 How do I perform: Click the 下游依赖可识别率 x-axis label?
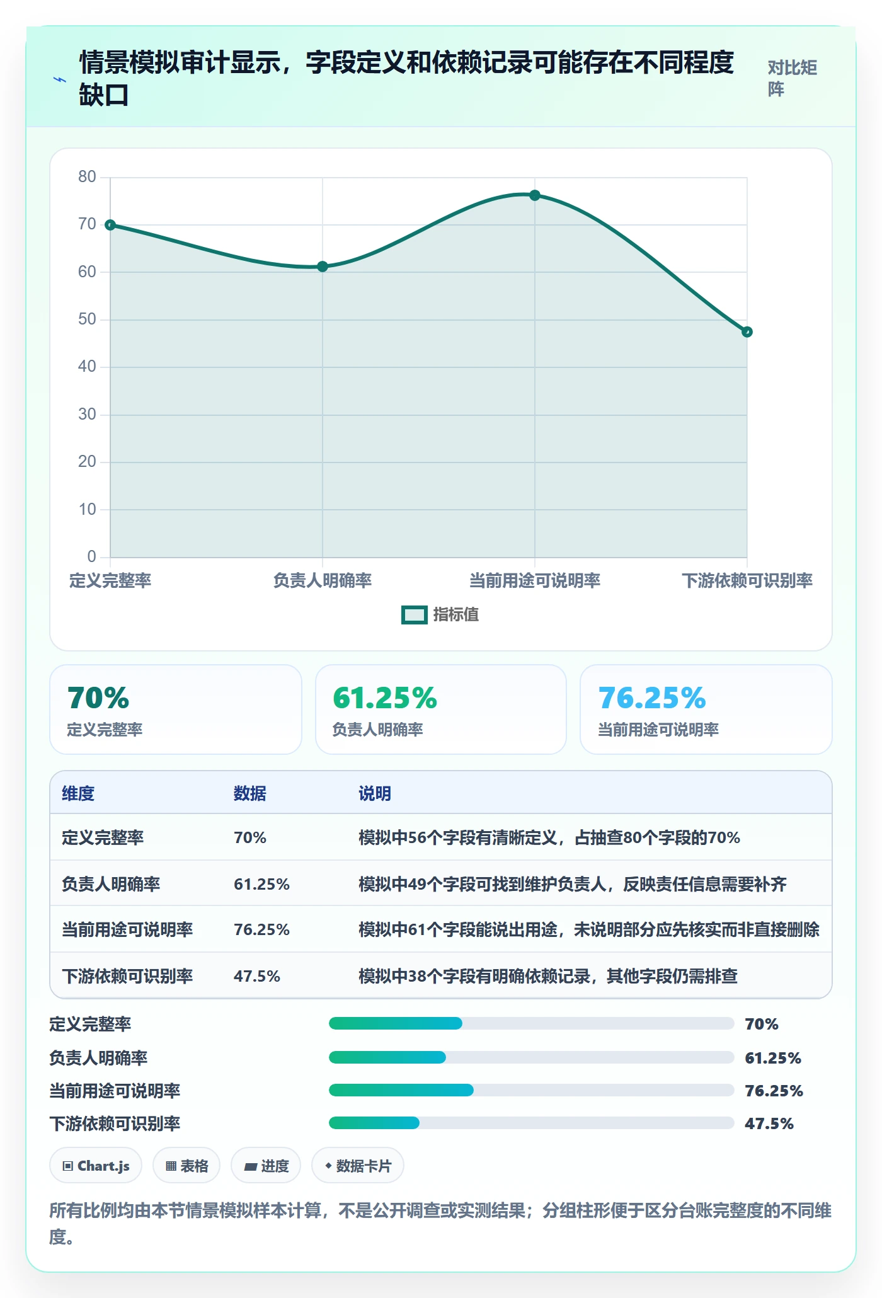(x=747, y=580)
